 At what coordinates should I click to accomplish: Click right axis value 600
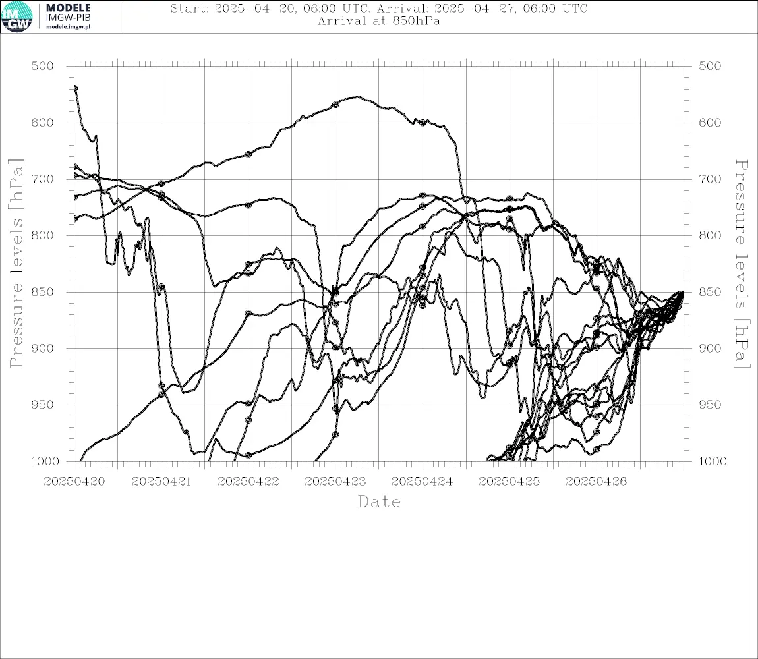click(x=710, y=123)
